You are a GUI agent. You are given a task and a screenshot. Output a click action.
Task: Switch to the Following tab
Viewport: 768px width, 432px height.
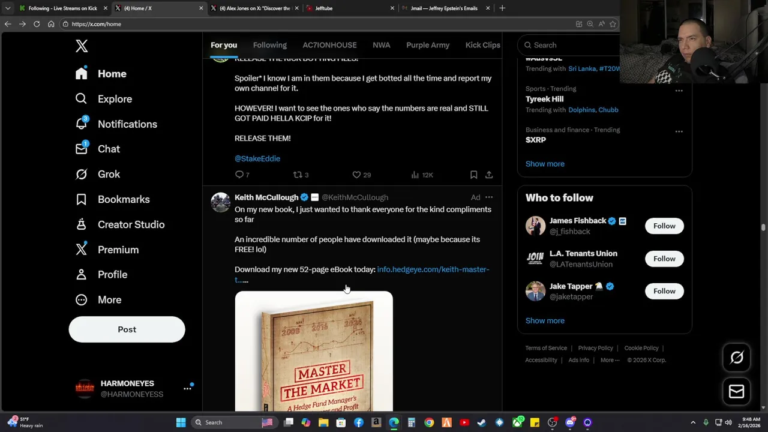[269, 45]
